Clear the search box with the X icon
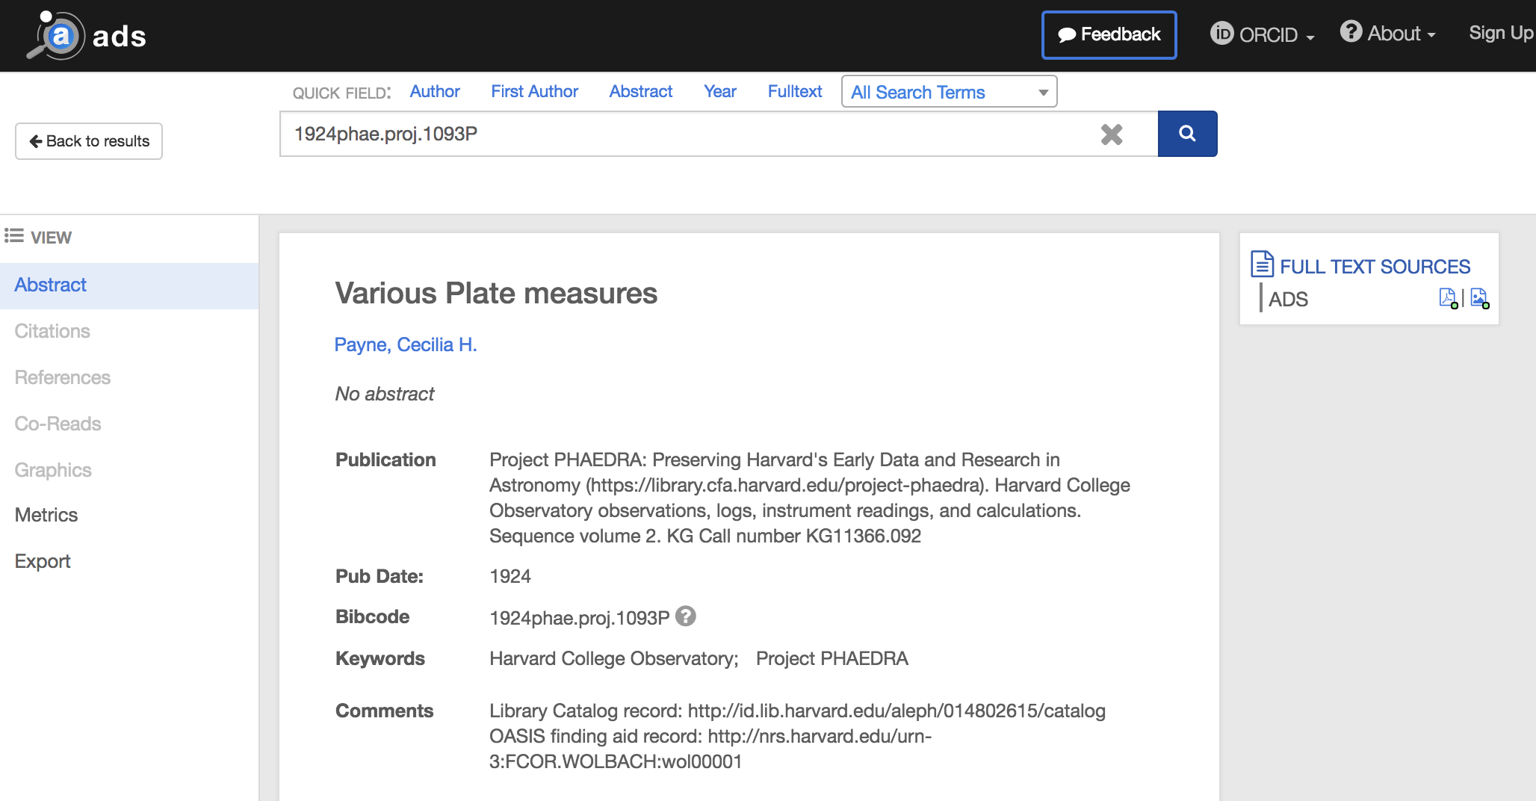 pyautogui.click(x=1112, y=134)
